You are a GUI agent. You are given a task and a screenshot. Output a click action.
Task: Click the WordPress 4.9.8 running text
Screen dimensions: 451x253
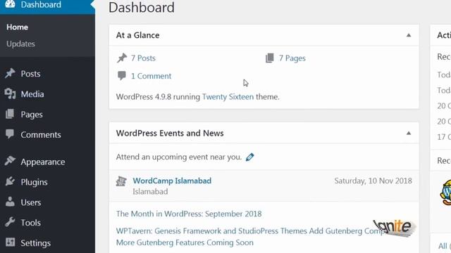pos(158,97)
